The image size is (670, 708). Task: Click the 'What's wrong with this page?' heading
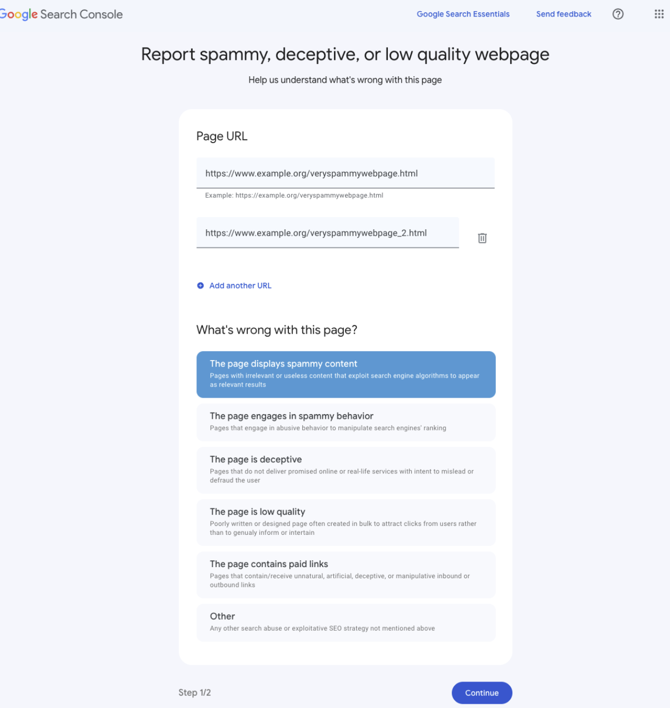[277, 330]
